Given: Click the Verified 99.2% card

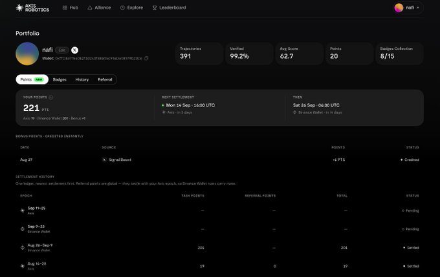Looking at the screenshot, I should (249, 54).
